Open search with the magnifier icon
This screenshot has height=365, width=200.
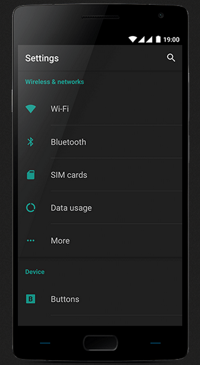click(171, 58)
